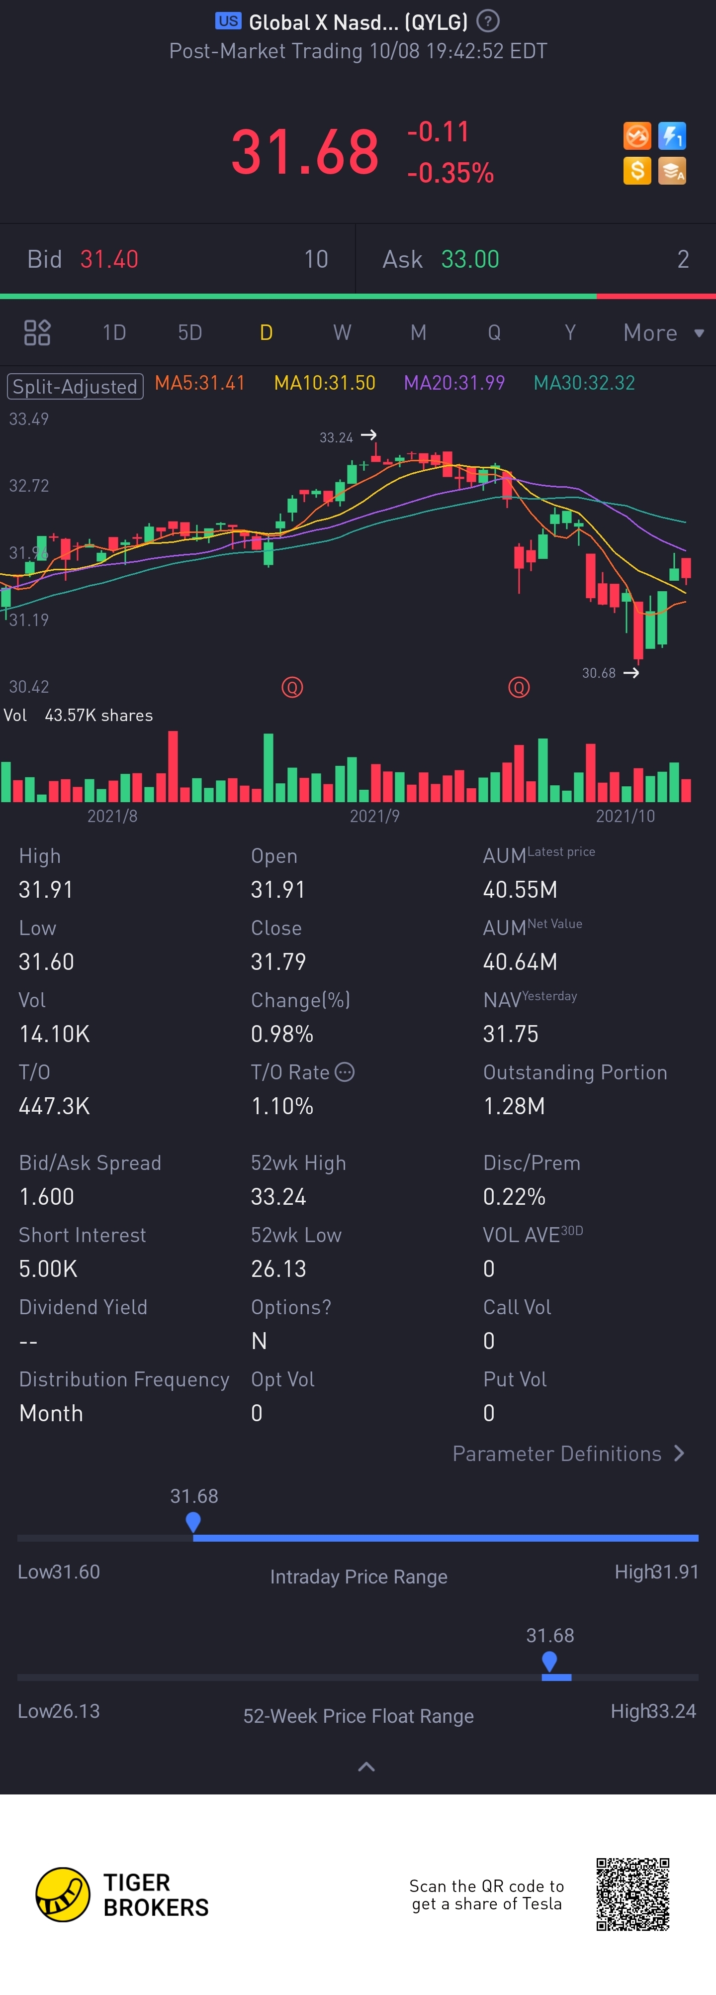Tap the MA30:32.32 indicator label
This screenshot has width=716, height=1995.
pos(584,383)
